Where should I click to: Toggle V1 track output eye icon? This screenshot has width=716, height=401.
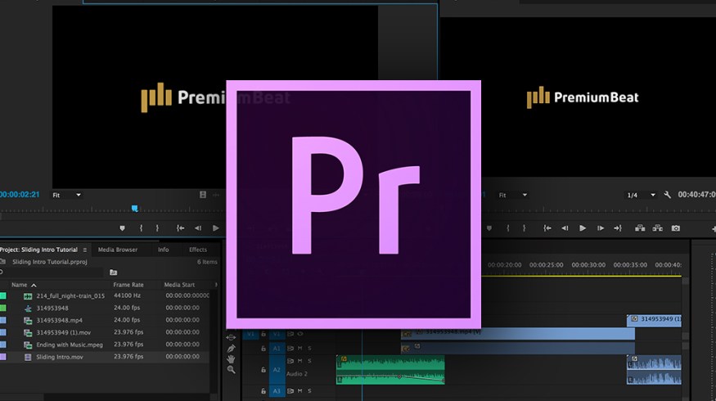point(299,334)
